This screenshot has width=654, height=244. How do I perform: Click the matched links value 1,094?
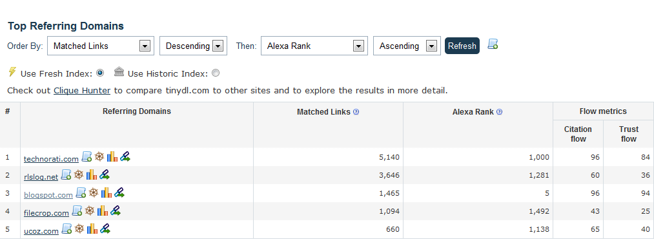tap(389, 211)
